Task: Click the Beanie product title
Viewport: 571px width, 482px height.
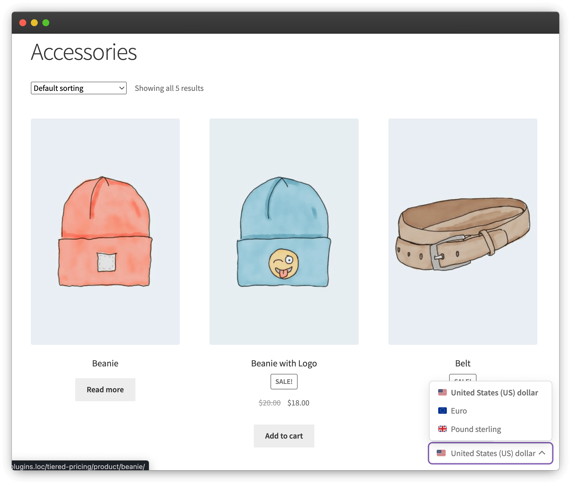Action: [105, 363]
